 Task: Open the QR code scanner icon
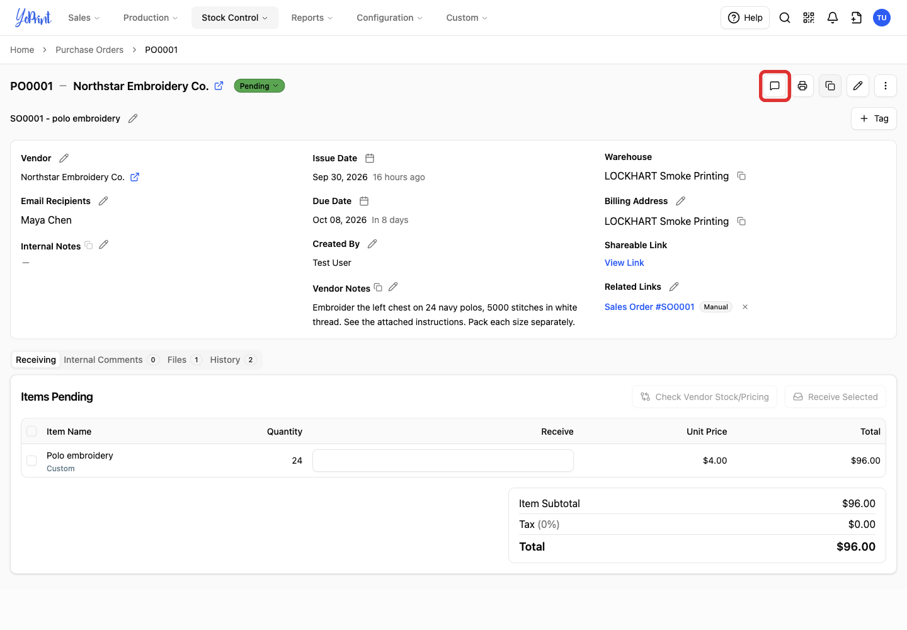pyautogui.click(x=809, y=18)
